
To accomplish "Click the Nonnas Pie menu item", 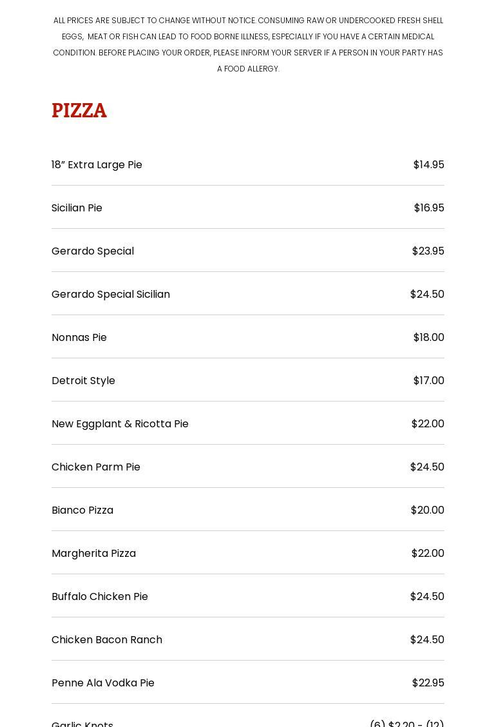I will coord(79,338).
